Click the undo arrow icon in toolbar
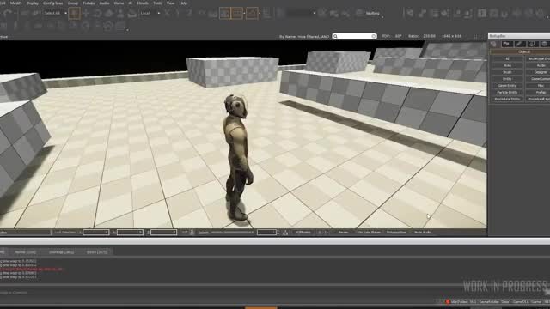 point(8,14)
